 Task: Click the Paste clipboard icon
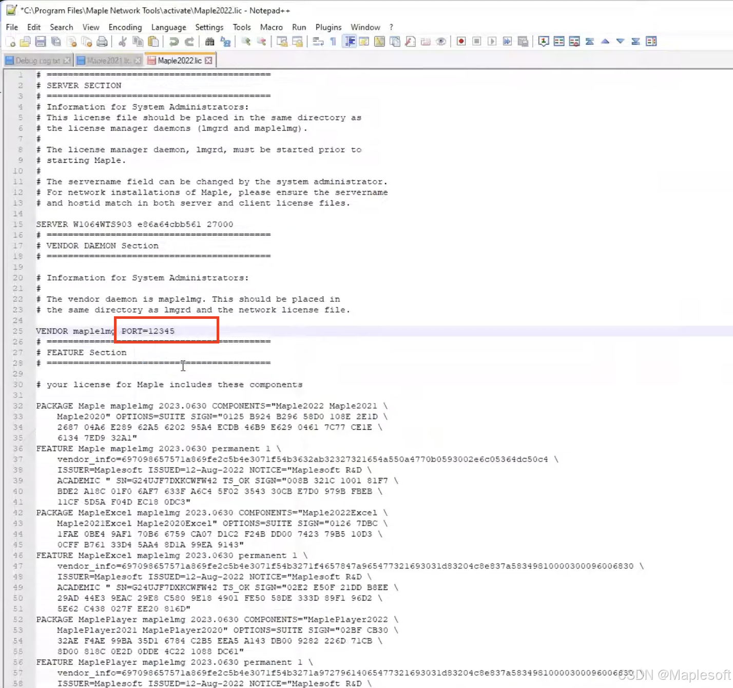(153, 42)
